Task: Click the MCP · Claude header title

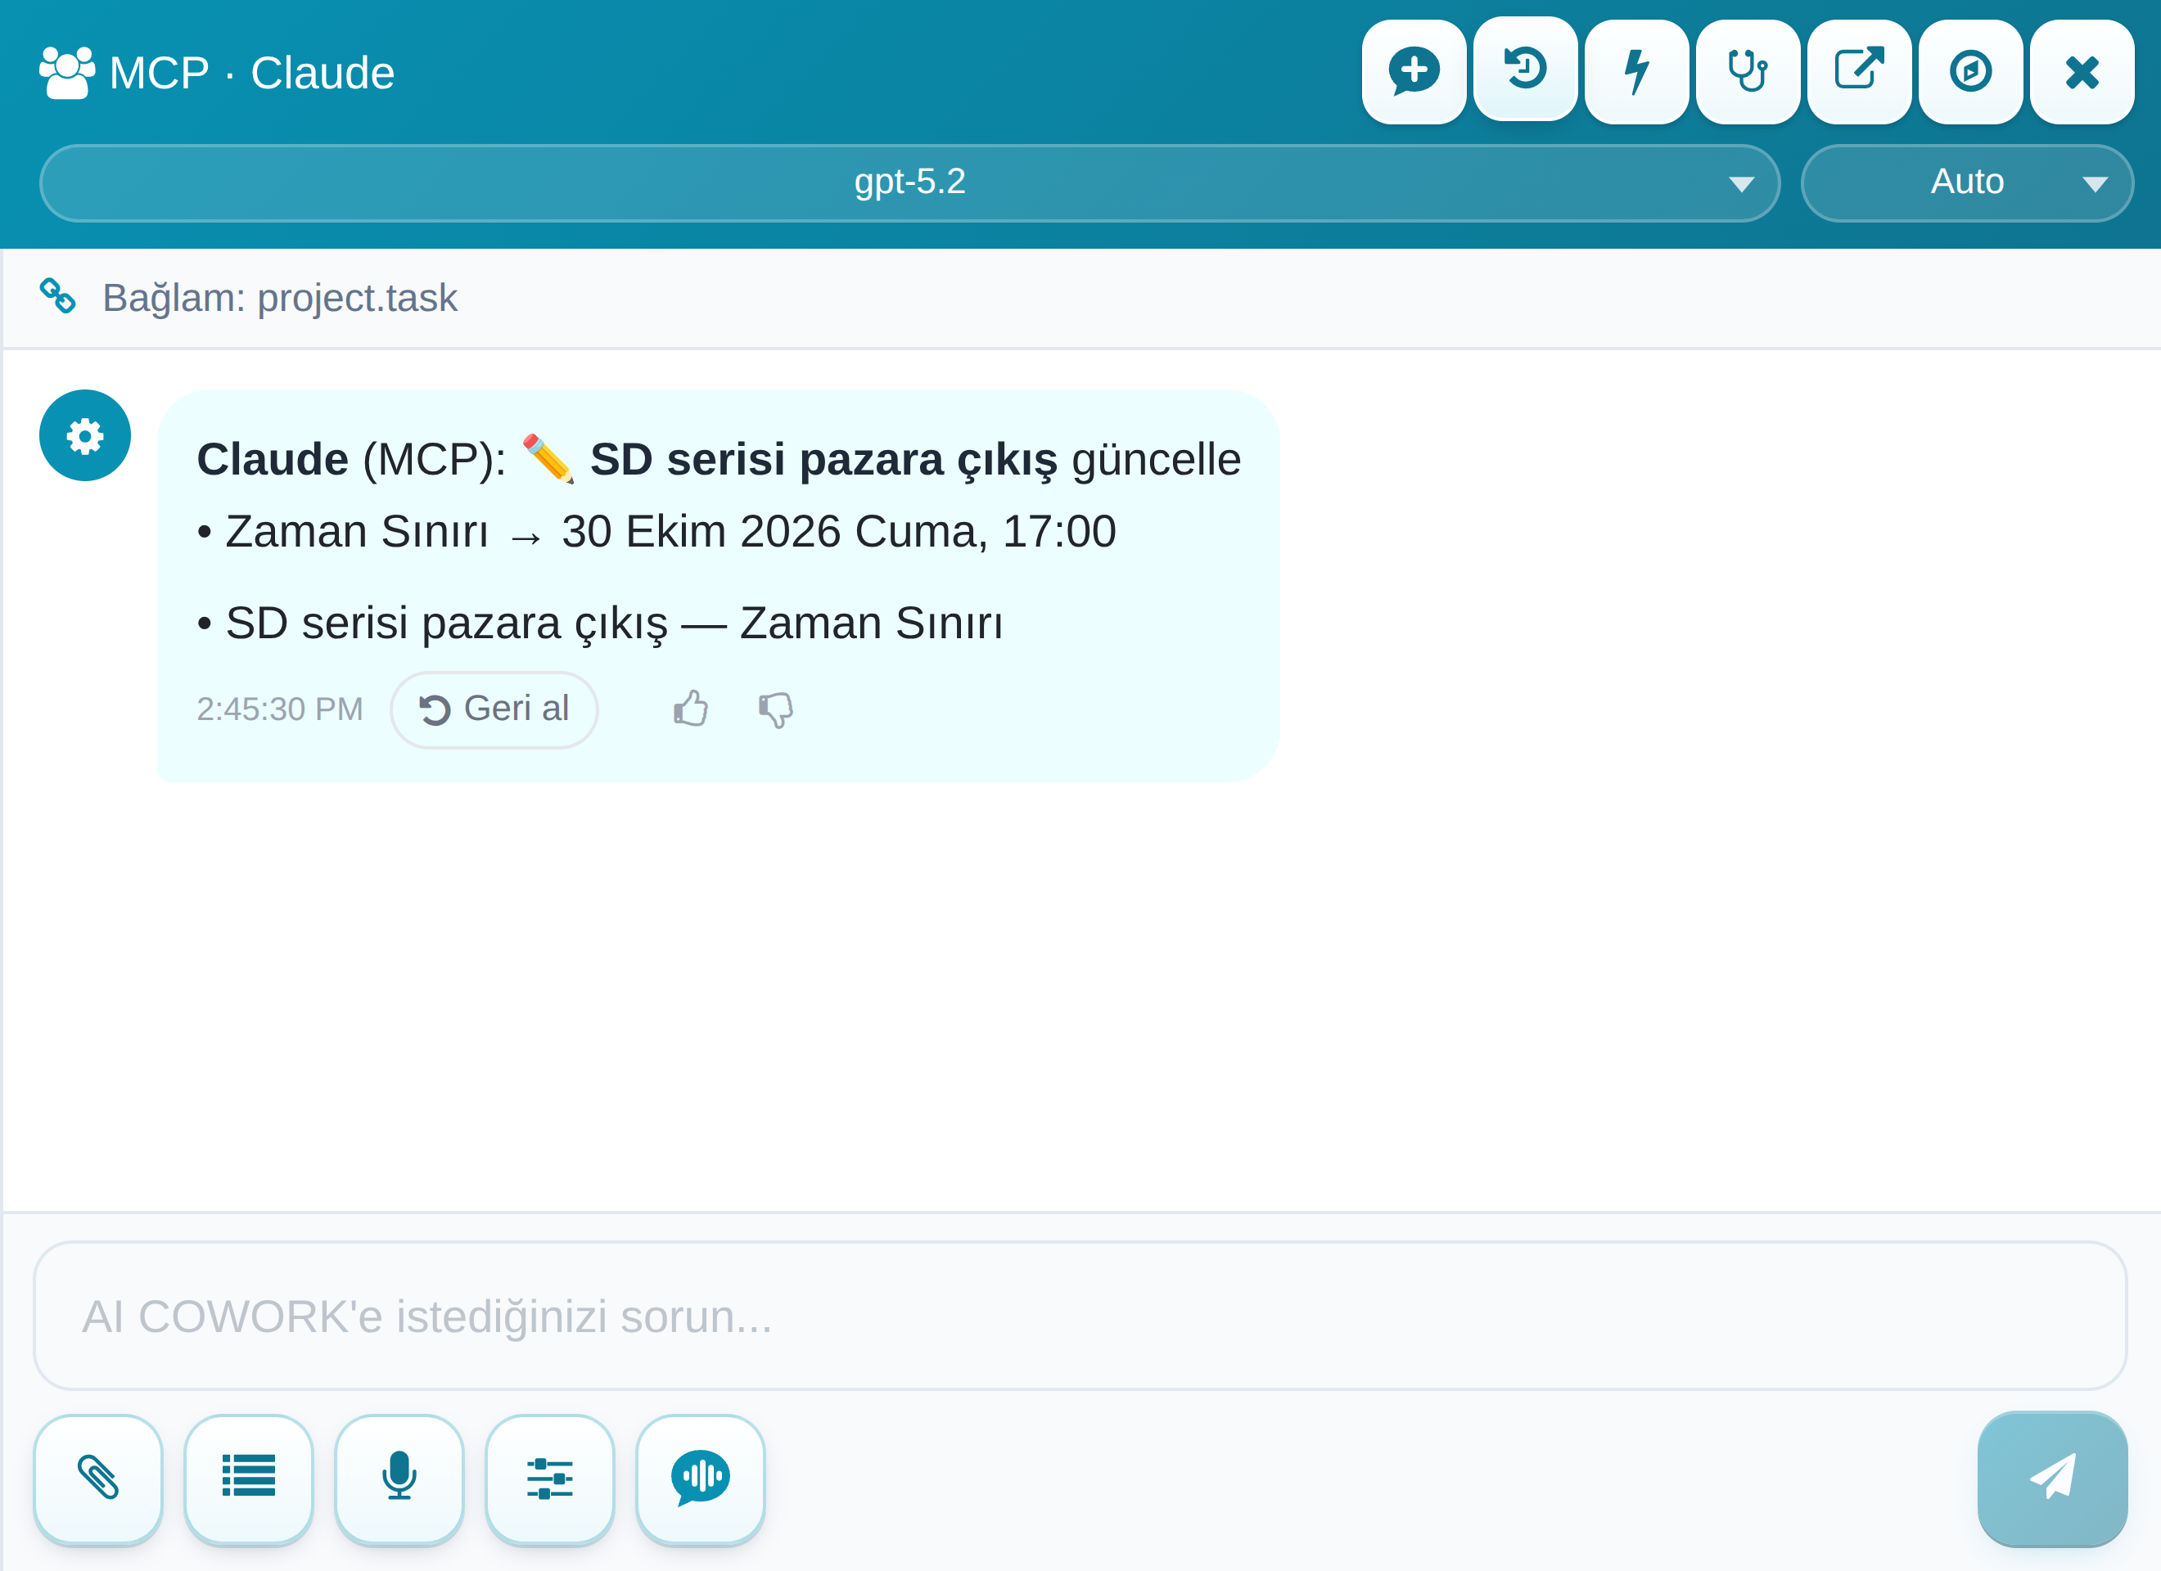Action: point(251,74)
